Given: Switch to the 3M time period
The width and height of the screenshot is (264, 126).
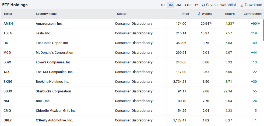Looking at the screenshot, I should [x=178, y=5].
